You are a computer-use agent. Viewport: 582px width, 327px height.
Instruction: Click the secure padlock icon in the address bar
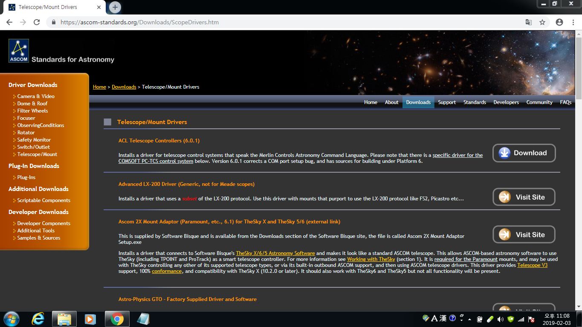(x=54, y=22)
